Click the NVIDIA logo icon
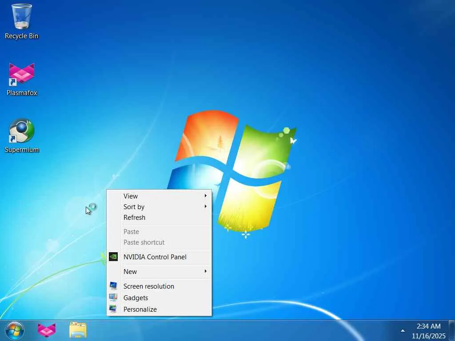The height and width of the screenshot is (341, 455). point(113,257)
